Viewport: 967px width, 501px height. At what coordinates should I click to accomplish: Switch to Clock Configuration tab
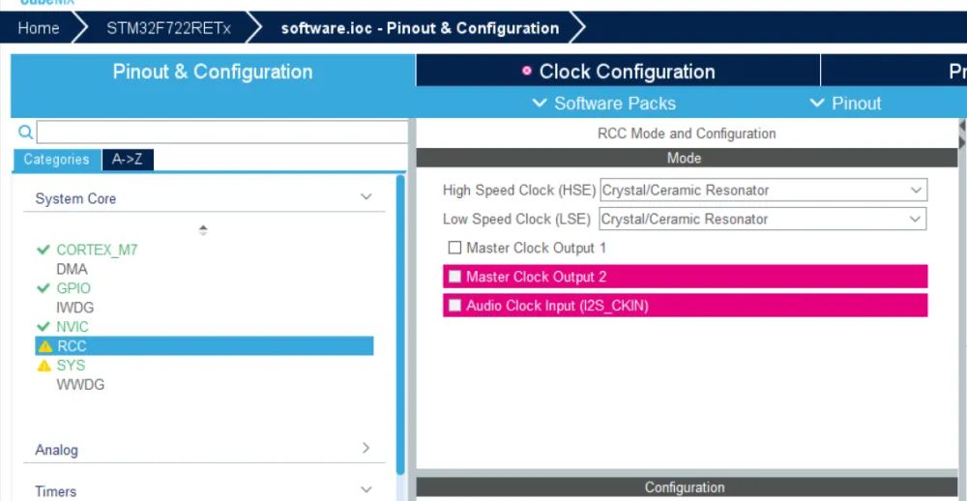click(x=619, y=71)
